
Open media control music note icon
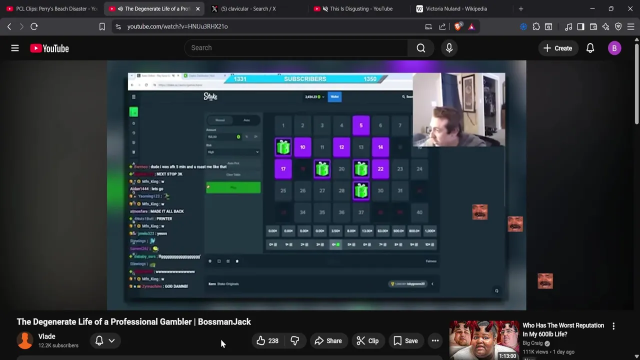(568, 26)
